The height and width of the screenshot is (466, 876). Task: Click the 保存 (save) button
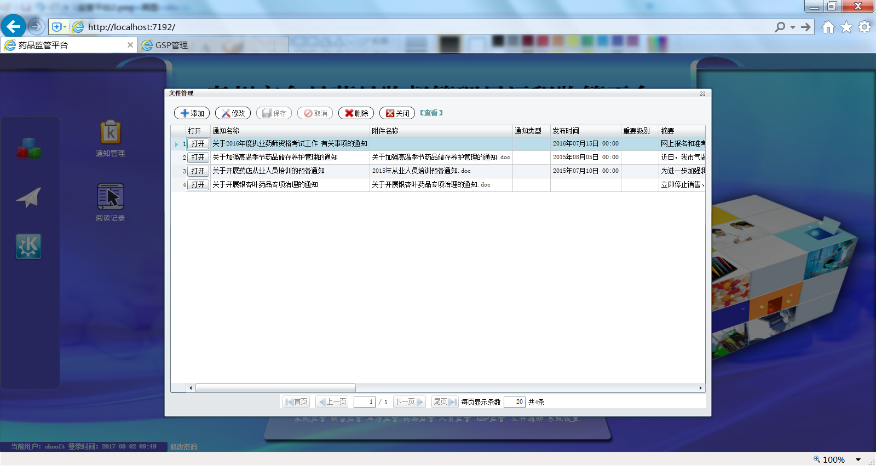tap(274, 113)
